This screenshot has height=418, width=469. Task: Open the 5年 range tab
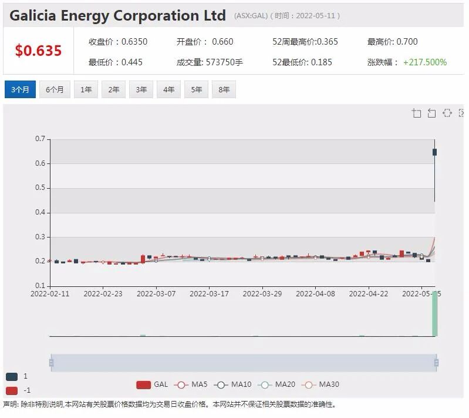tap(196, 89)
